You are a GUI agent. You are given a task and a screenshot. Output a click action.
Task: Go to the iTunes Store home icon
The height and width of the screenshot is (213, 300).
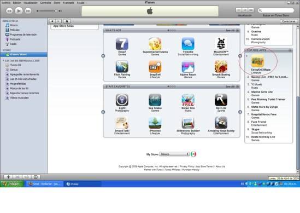click(67, 21)
